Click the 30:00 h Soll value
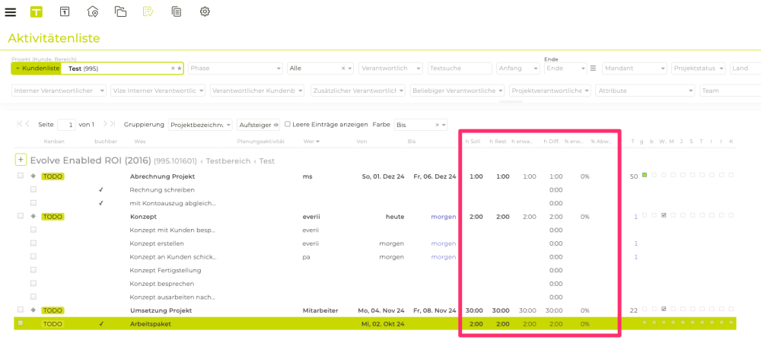 tap(473, 310)
